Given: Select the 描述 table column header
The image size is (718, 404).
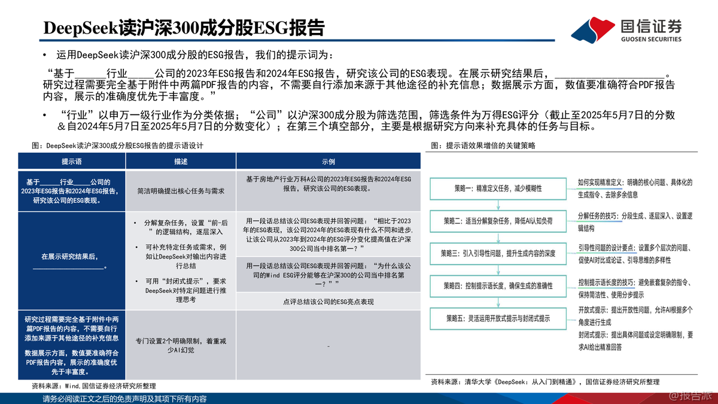Looking at the screenshot, I should tap(181, 162).
